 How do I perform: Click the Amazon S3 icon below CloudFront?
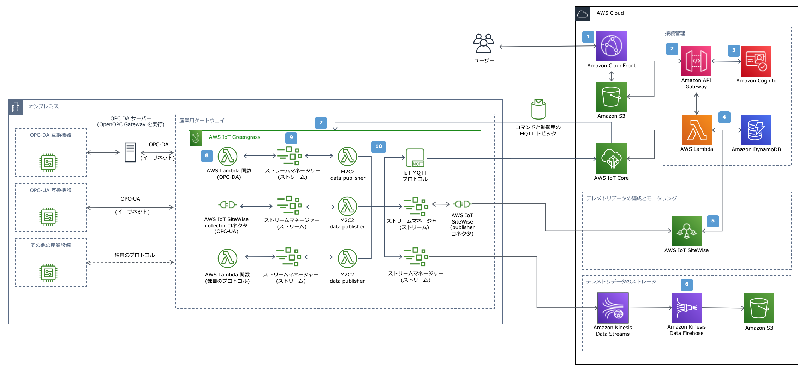click(612, 97)
